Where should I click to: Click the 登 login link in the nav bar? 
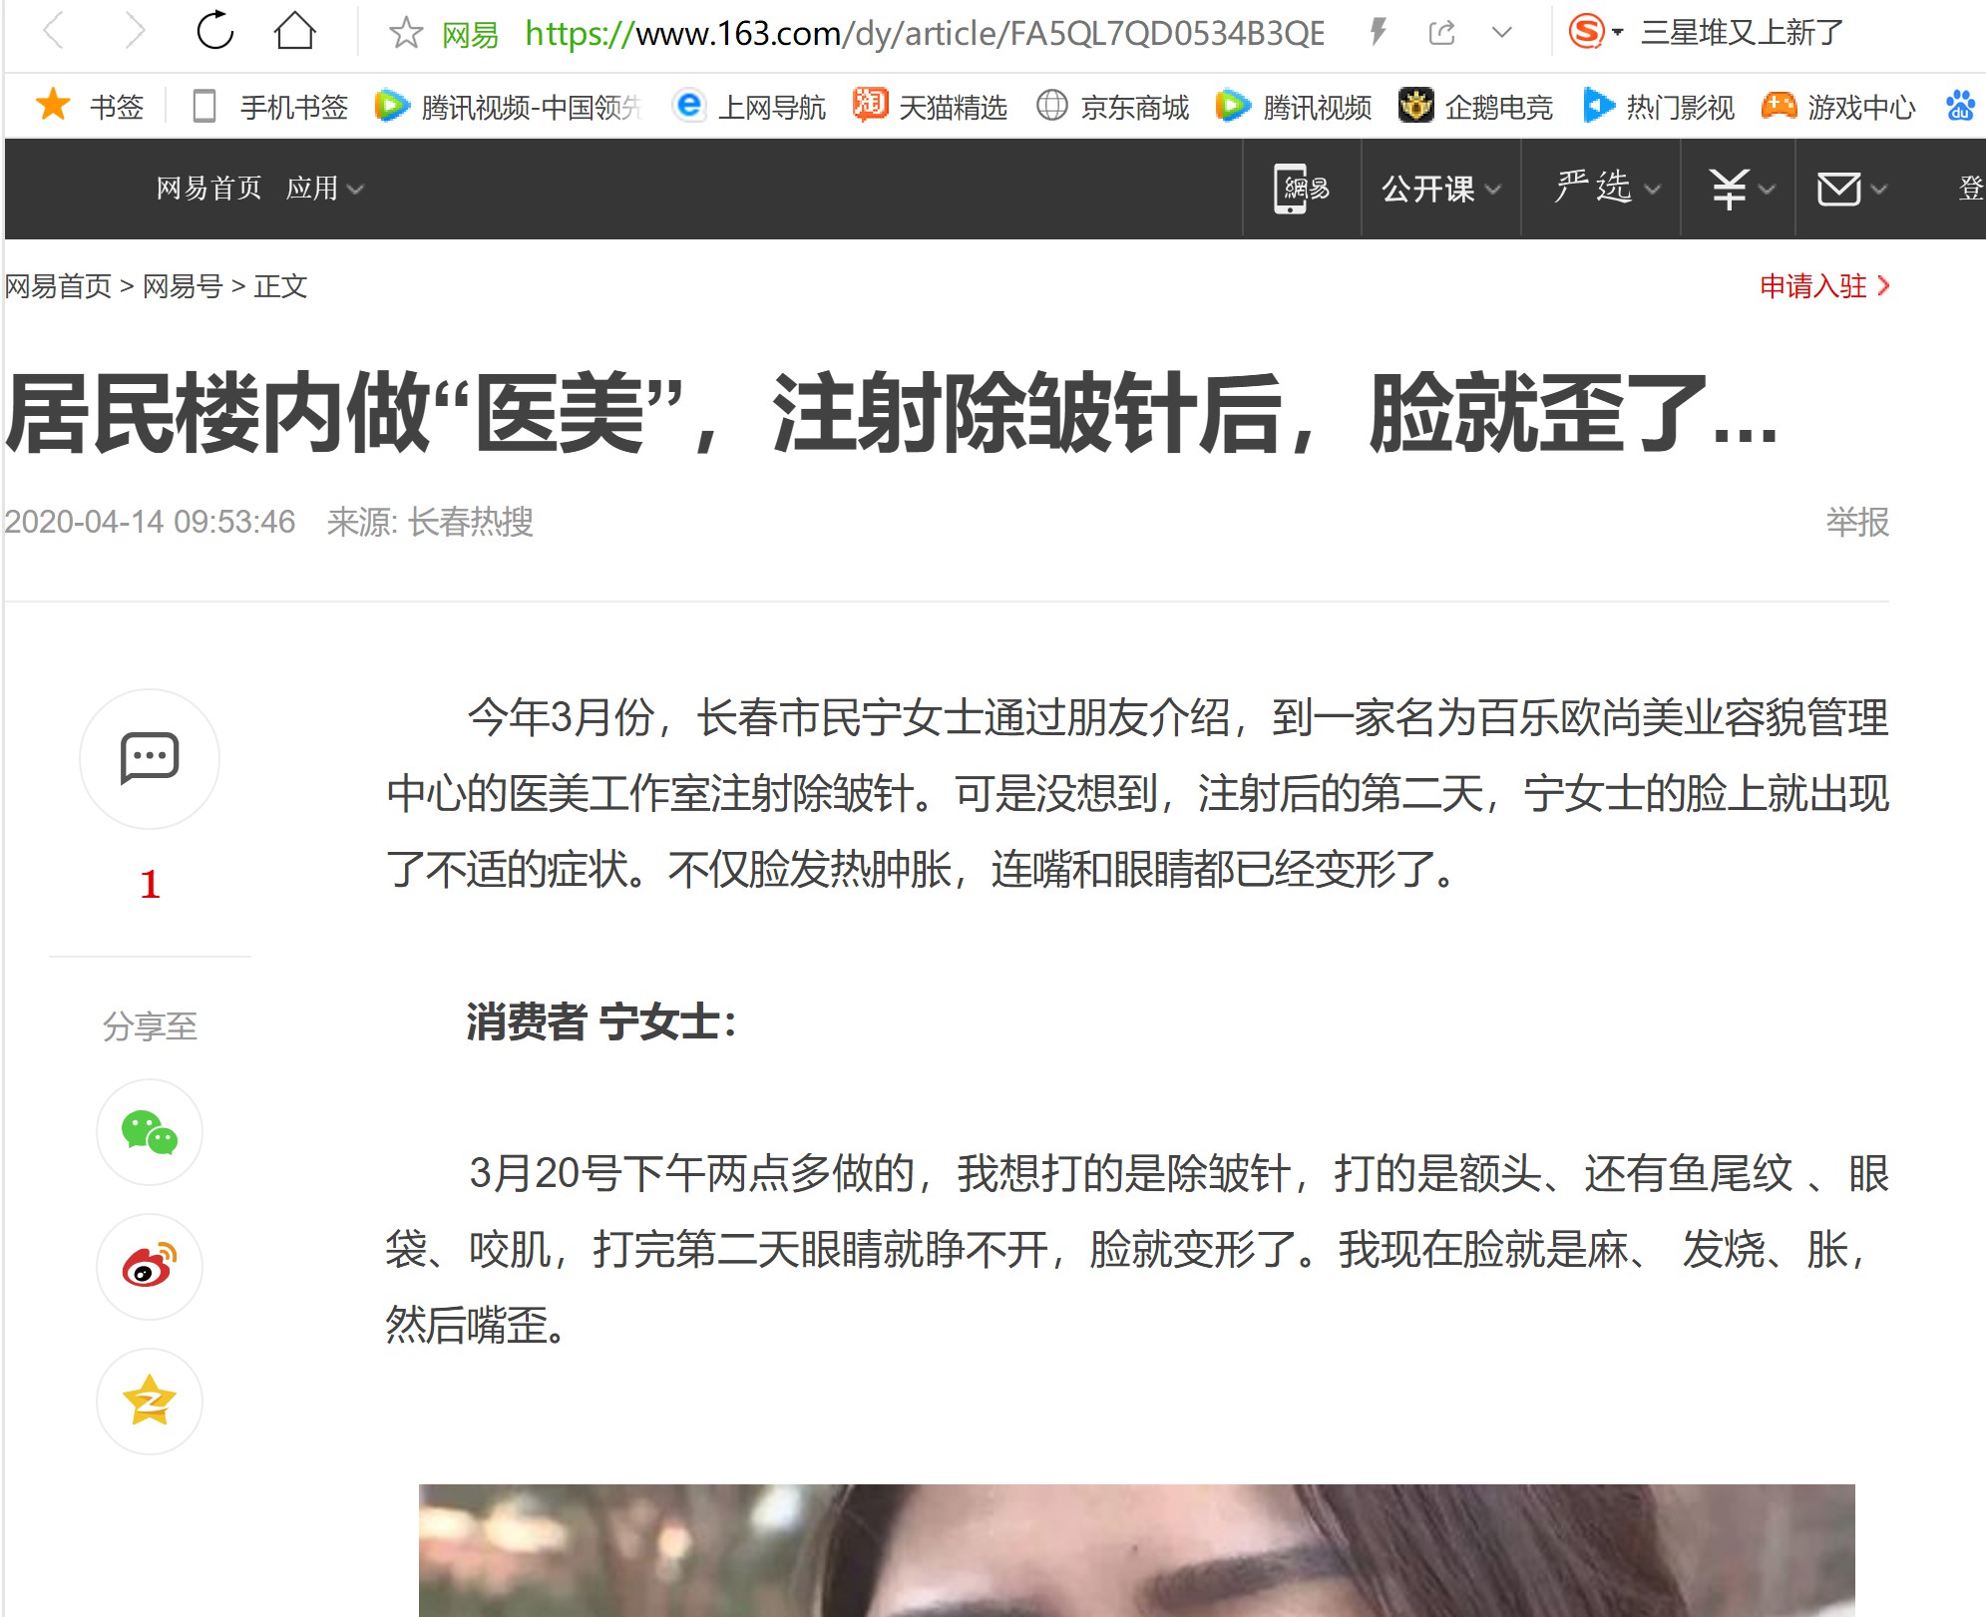pyautogui.click(x=1971, y=188)
